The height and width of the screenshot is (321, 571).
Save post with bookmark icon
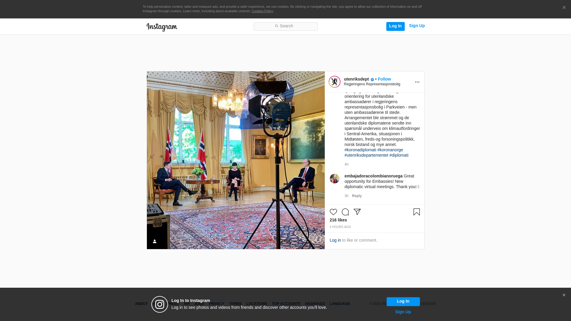416,212
